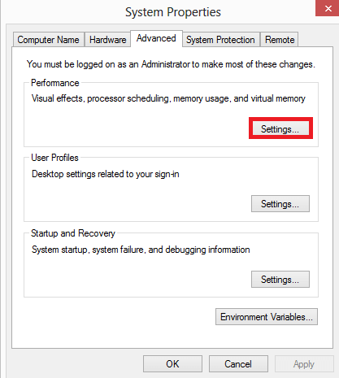This screenshot has height=378, width=339.
Task: Click the Desktop settings sign-in description
Action: [106, 174]
